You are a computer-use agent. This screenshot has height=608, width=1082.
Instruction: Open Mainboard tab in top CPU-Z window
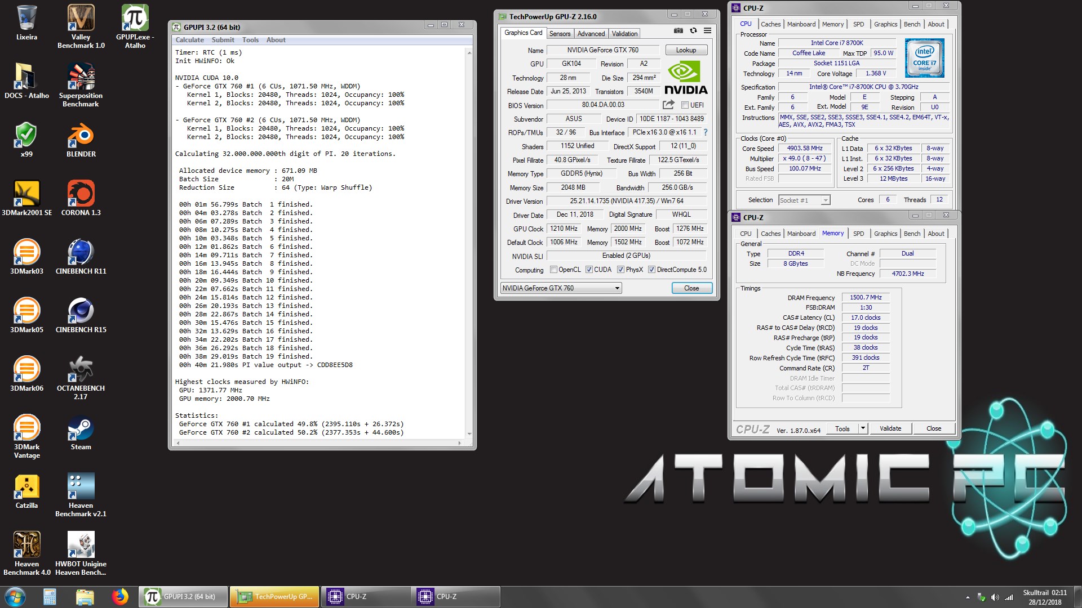click(x=801, y=24)
